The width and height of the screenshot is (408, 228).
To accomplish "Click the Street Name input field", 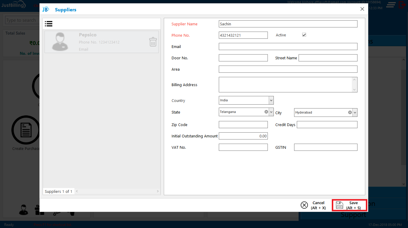I will [x=328, y=58].
